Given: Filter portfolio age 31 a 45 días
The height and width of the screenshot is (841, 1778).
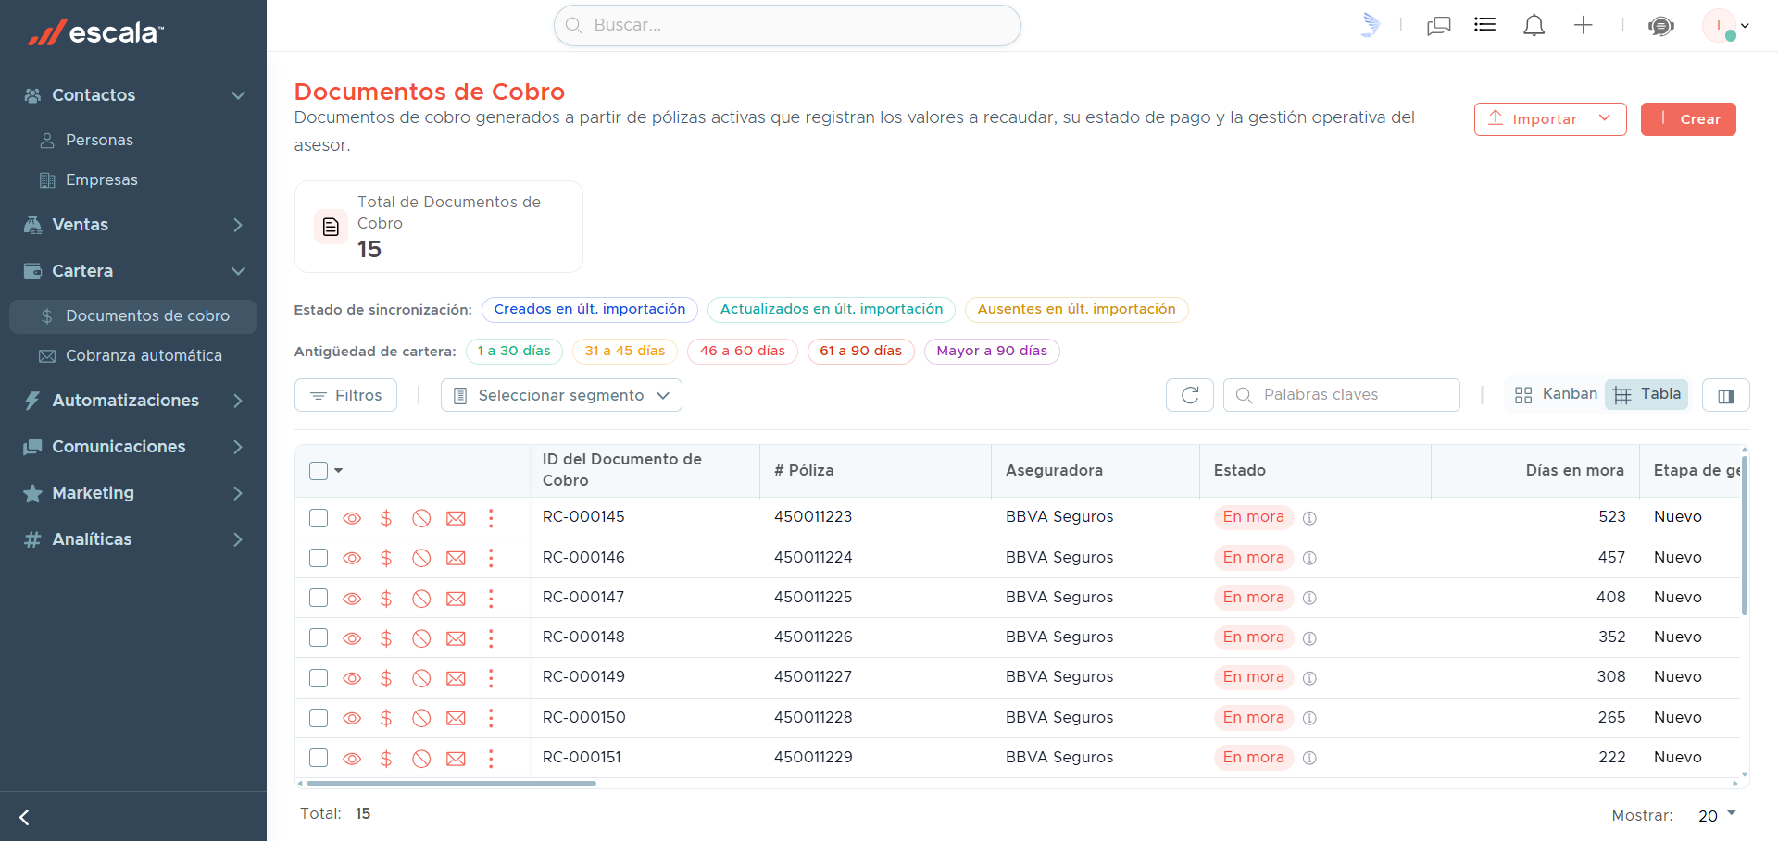Looking at the screenshot, I should pos(625,351).
